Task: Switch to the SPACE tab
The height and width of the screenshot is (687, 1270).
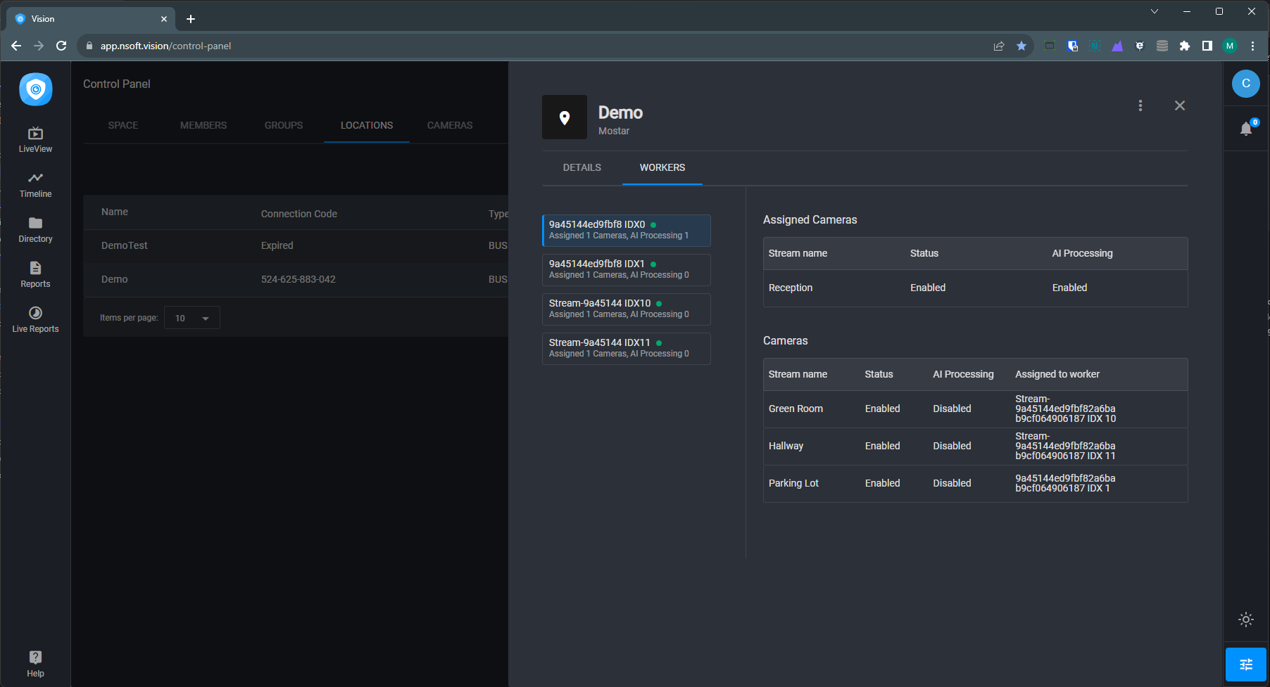Action: pyautogui.click(x=123, y=125)
